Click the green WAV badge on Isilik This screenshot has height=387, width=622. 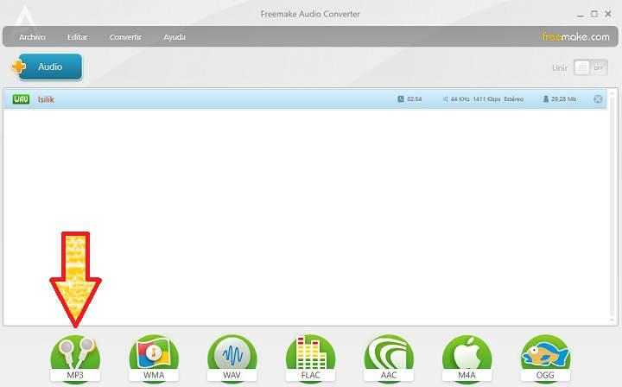point(22,99)
